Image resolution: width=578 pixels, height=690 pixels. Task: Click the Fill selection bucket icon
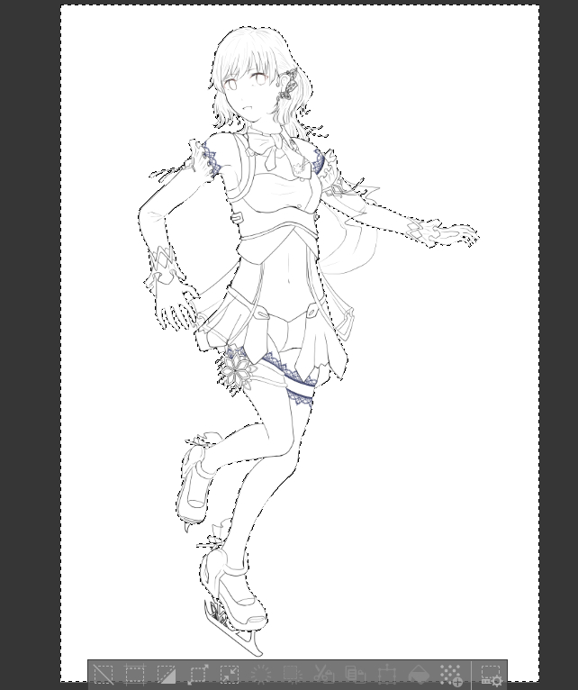point(419,674)
